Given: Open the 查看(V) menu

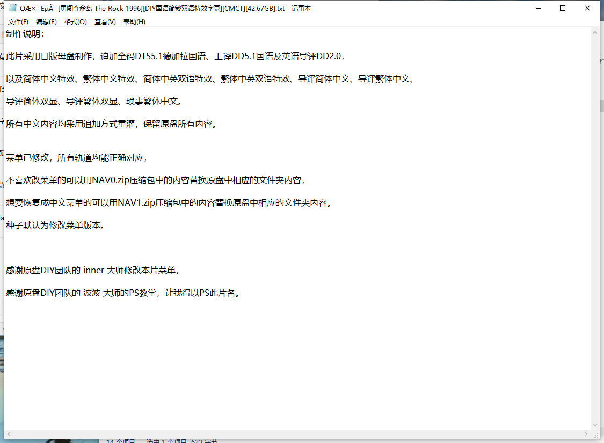Looking at the screenshot, I should coord(105,22).
